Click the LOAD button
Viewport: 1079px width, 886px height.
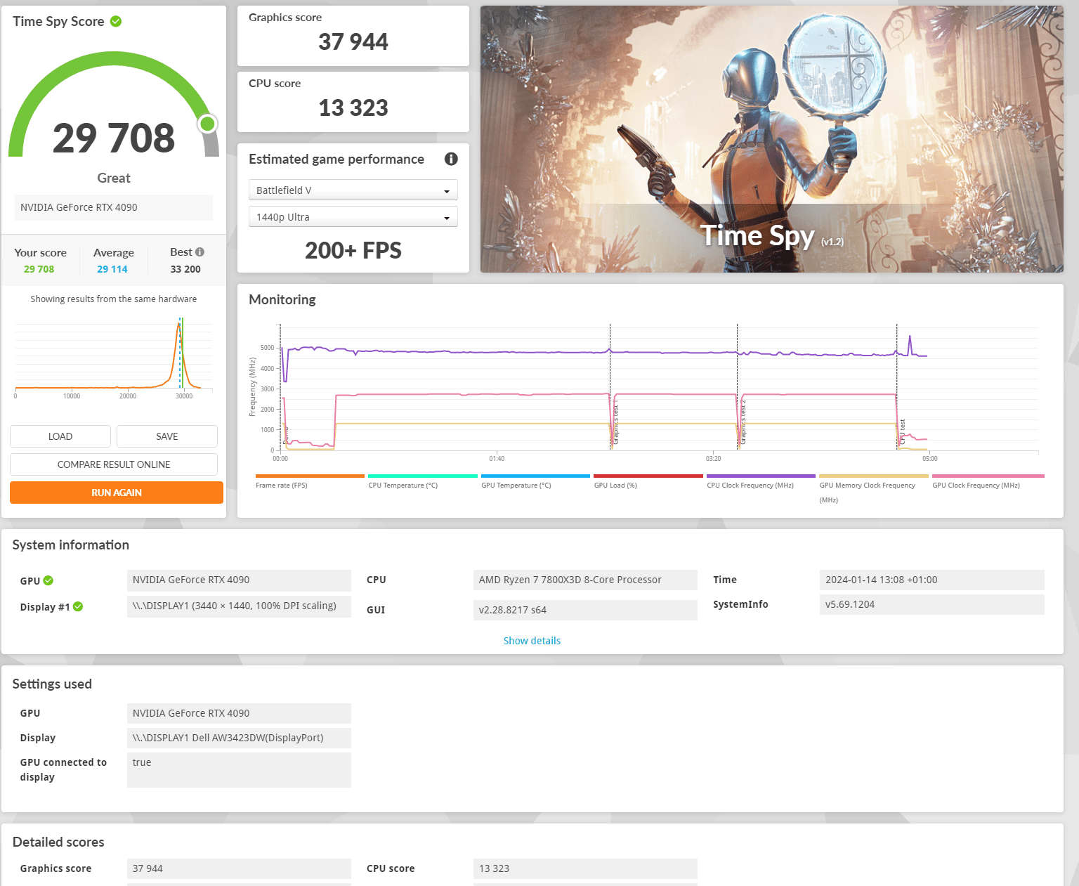(60, 436)
